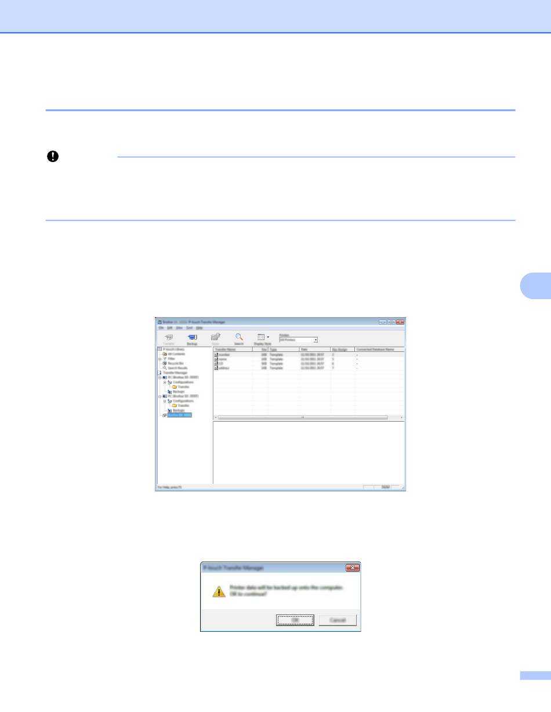Viewport: 551px width, 712px height.
Task: Sort by the Transfer Name column header
Action: click(x=232, y=350)
